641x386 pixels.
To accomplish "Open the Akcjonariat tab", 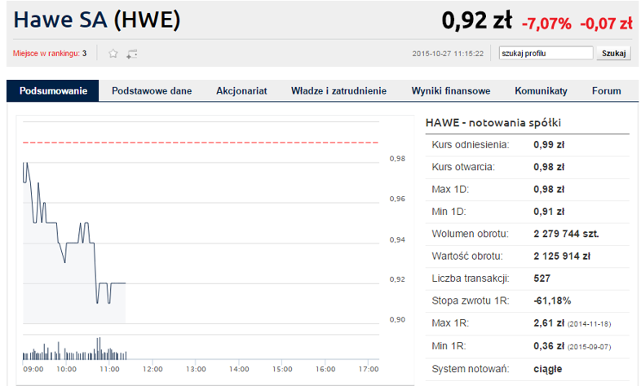I will pyautogui.click(x=241, y=90).
